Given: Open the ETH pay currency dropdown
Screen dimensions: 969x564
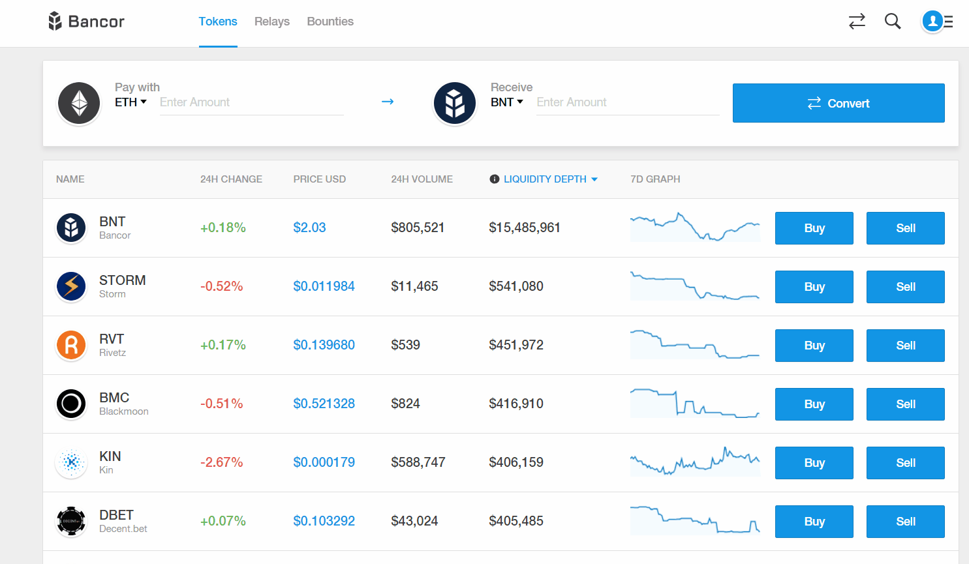Looking at the screenshot, I should pyautogui.click(x=131, y=102).
